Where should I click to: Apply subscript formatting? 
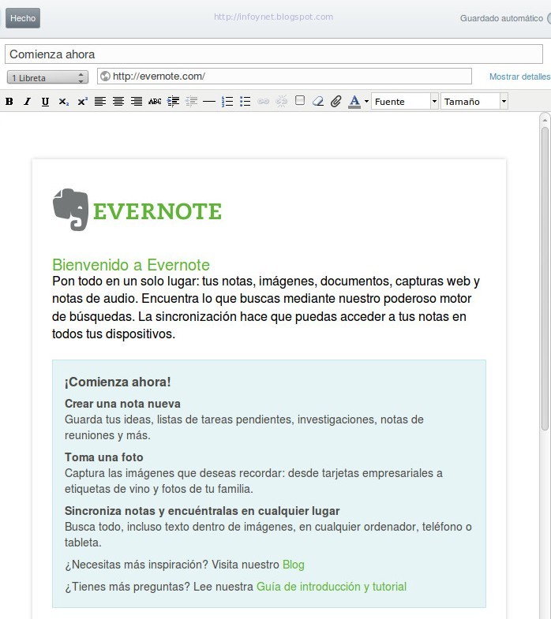click(x=64, y=102)
